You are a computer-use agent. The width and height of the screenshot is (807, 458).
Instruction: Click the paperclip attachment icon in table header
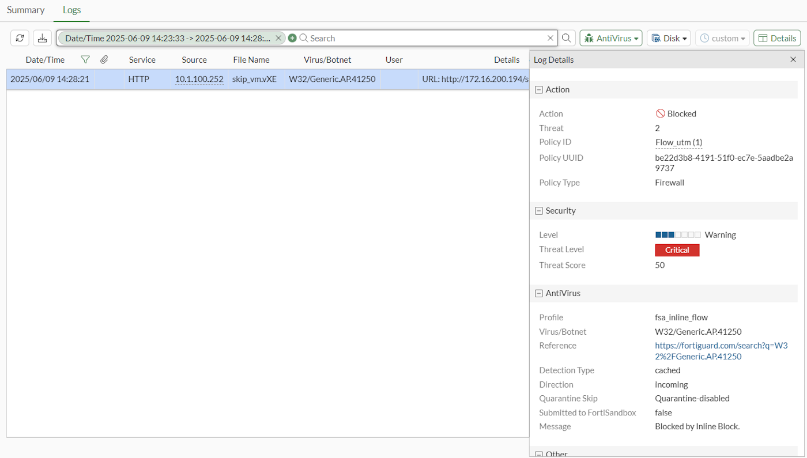point(104,59)
